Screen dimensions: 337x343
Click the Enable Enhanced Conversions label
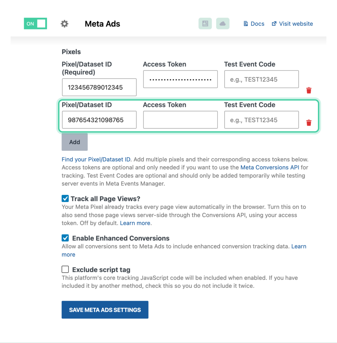[121, 238]
